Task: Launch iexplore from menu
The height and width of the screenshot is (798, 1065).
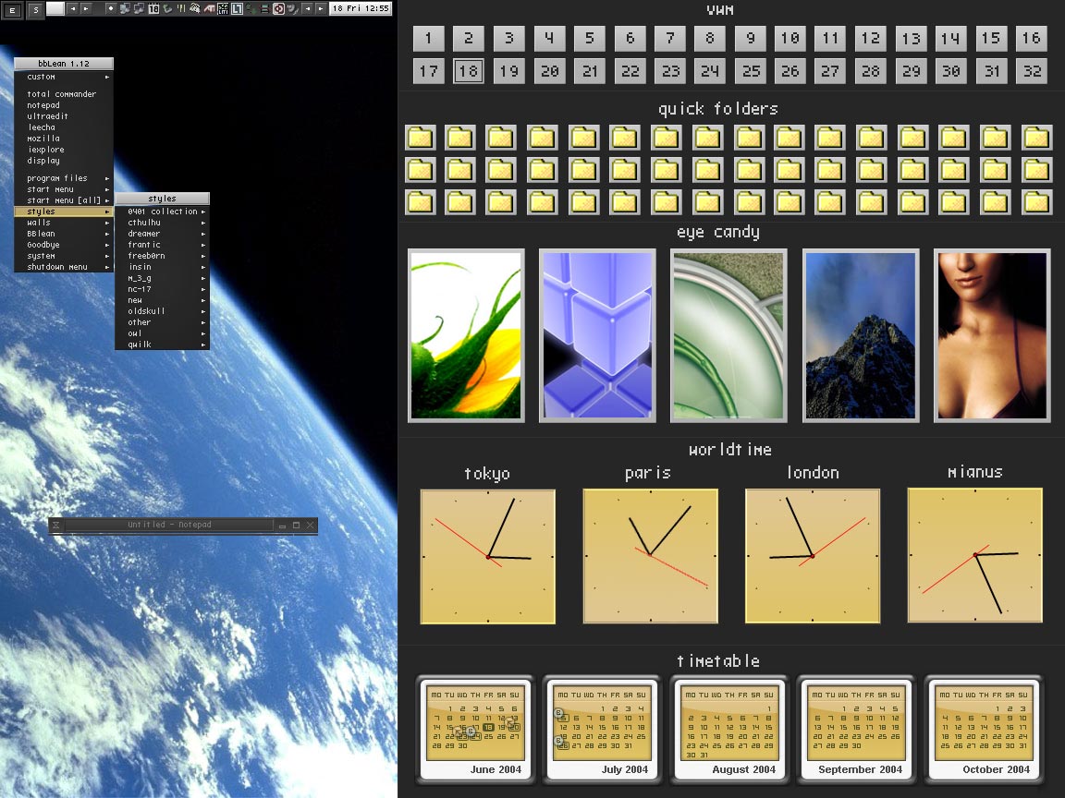Action: (x=64, y=150)
